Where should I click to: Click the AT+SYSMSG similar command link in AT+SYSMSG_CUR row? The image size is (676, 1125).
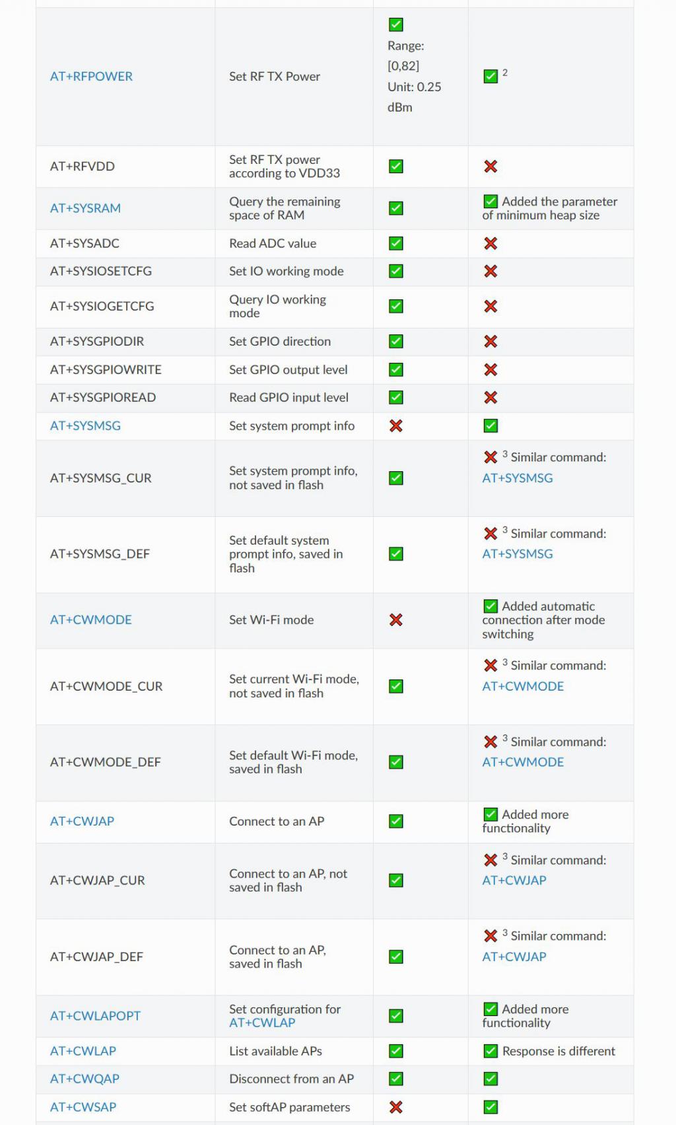coord(518,478)
